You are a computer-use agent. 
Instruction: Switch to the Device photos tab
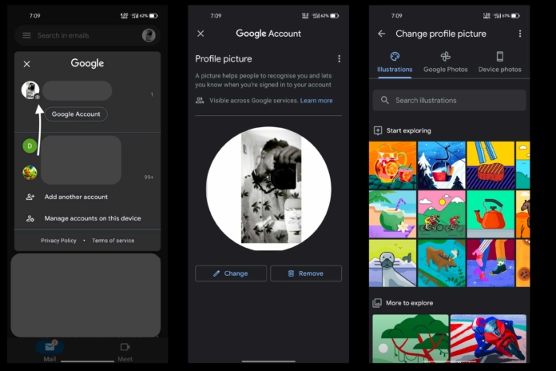pyautogui.click(x=499, y=62)
